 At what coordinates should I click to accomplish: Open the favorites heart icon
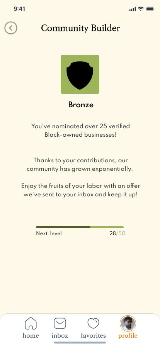(93, 323)
